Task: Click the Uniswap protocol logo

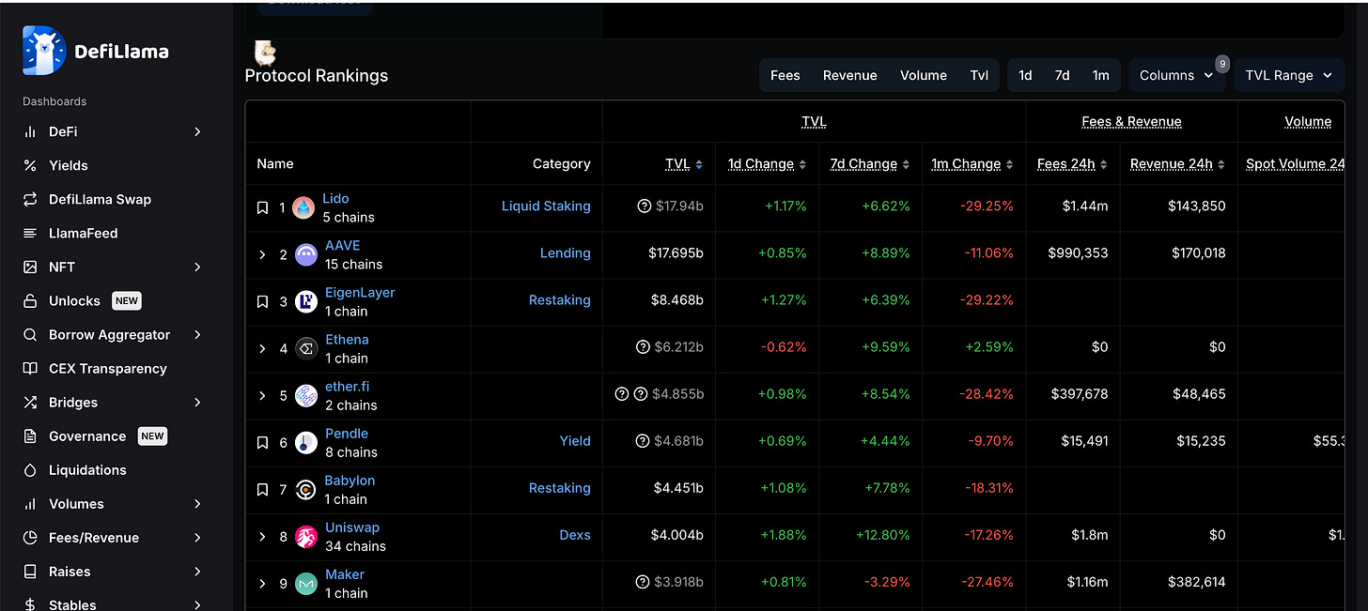Action: click(306, 537)
